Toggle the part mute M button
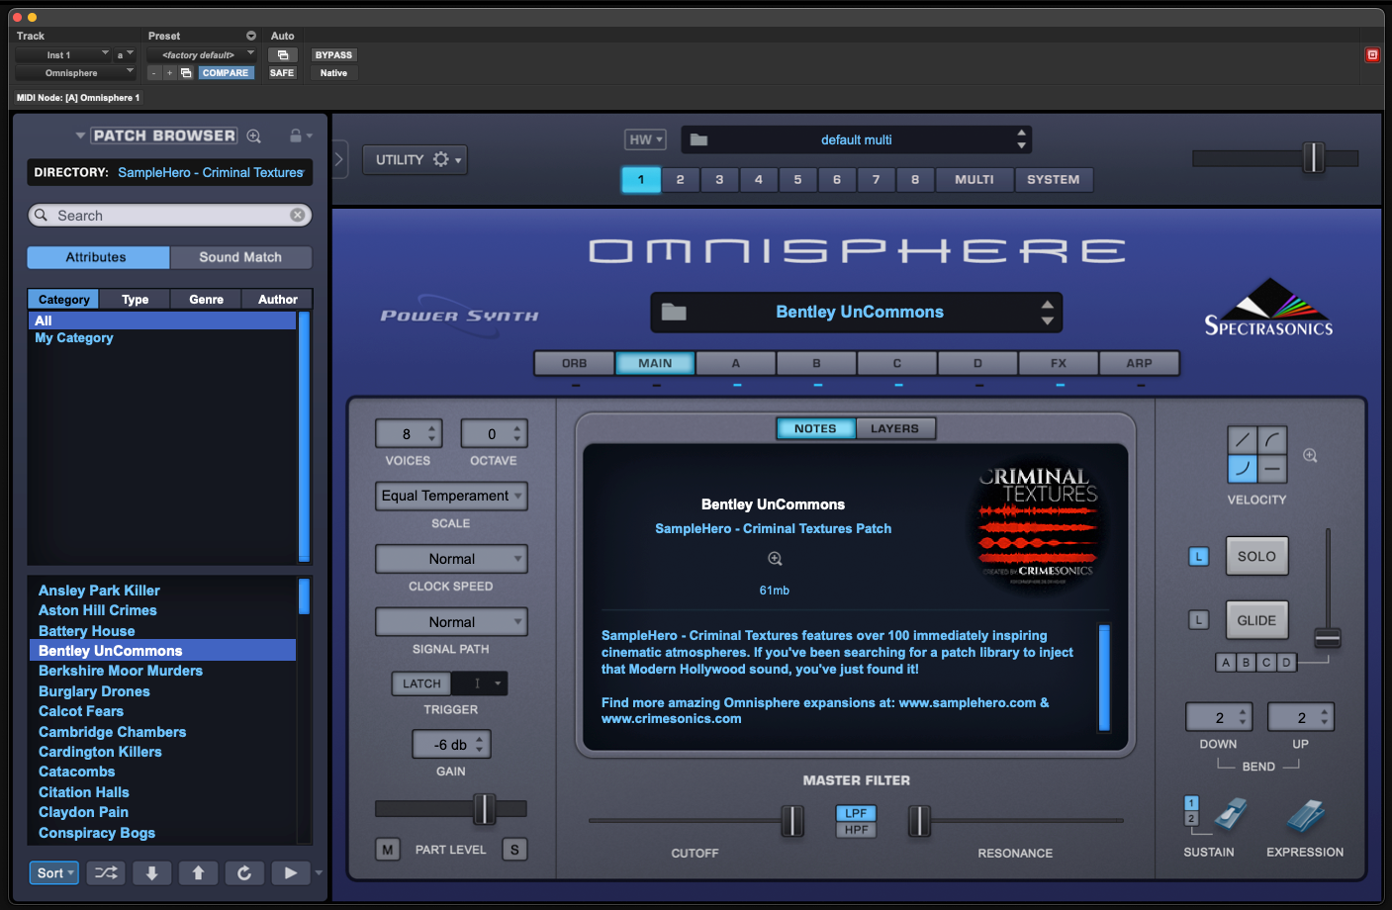The height and width of the screenshot is (910, 1392). 388,850
